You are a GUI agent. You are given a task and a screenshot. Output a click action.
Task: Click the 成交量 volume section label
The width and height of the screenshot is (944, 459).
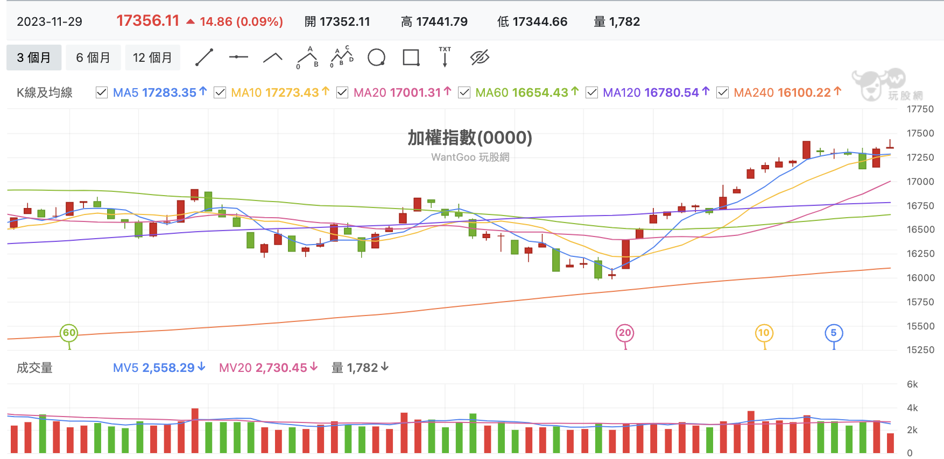pyautogui.click(x=34, y=368)
